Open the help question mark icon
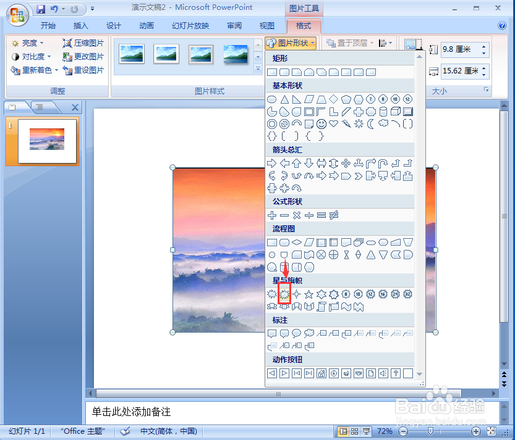The height and width of the screenshot is (440, 515). pyautogui.click(x=502, y=25)
